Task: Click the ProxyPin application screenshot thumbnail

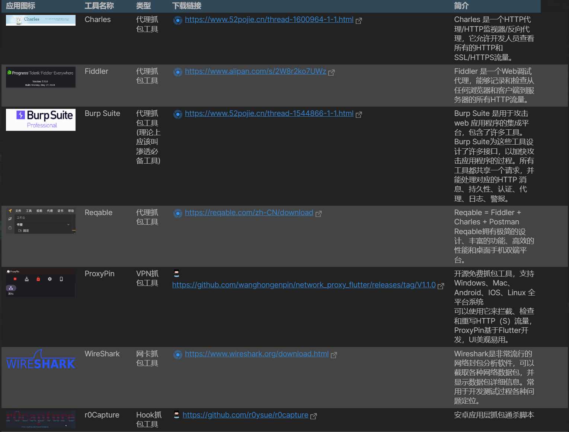Action: (x=41, y=283)
